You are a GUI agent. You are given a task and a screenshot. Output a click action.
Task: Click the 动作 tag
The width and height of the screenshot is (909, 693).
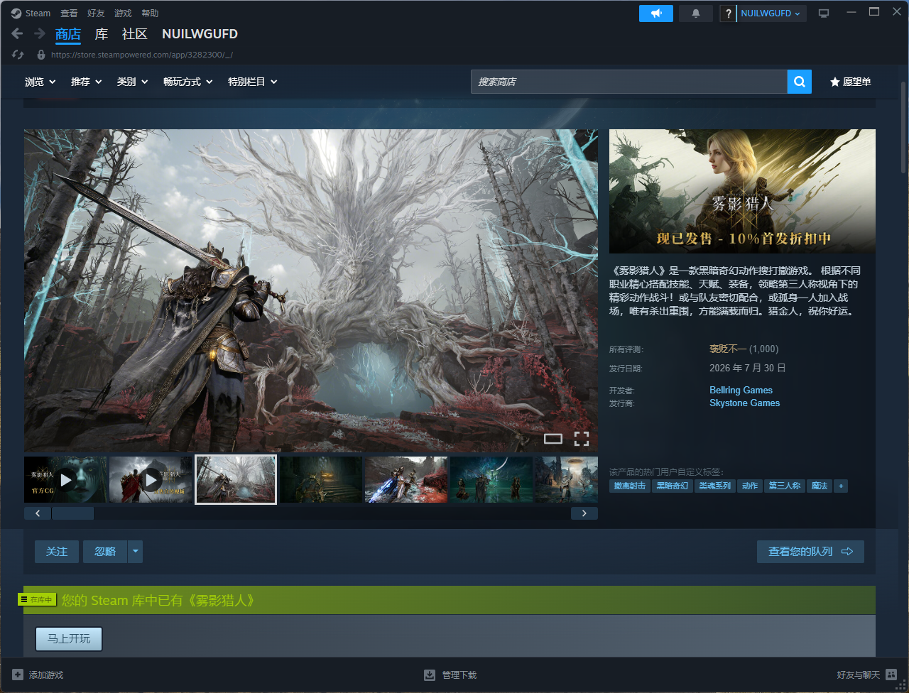coord(750,486)
